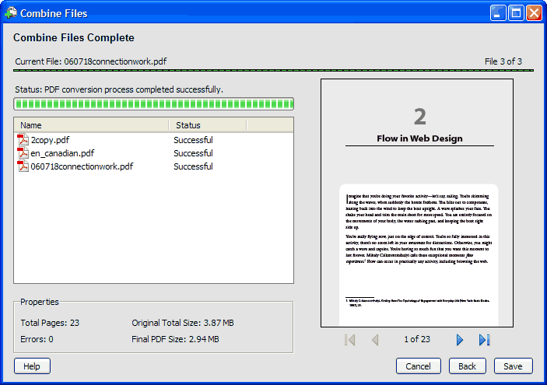Click the 1 of 23 page indicator

[x=417, y=340]
